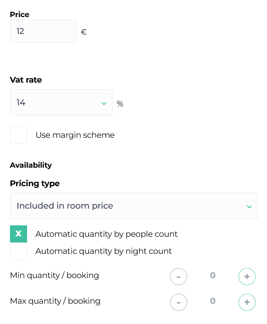This screenshot has height=324, width=267.
Task: Increase the min quantity per booking
Action: [247, 277]
